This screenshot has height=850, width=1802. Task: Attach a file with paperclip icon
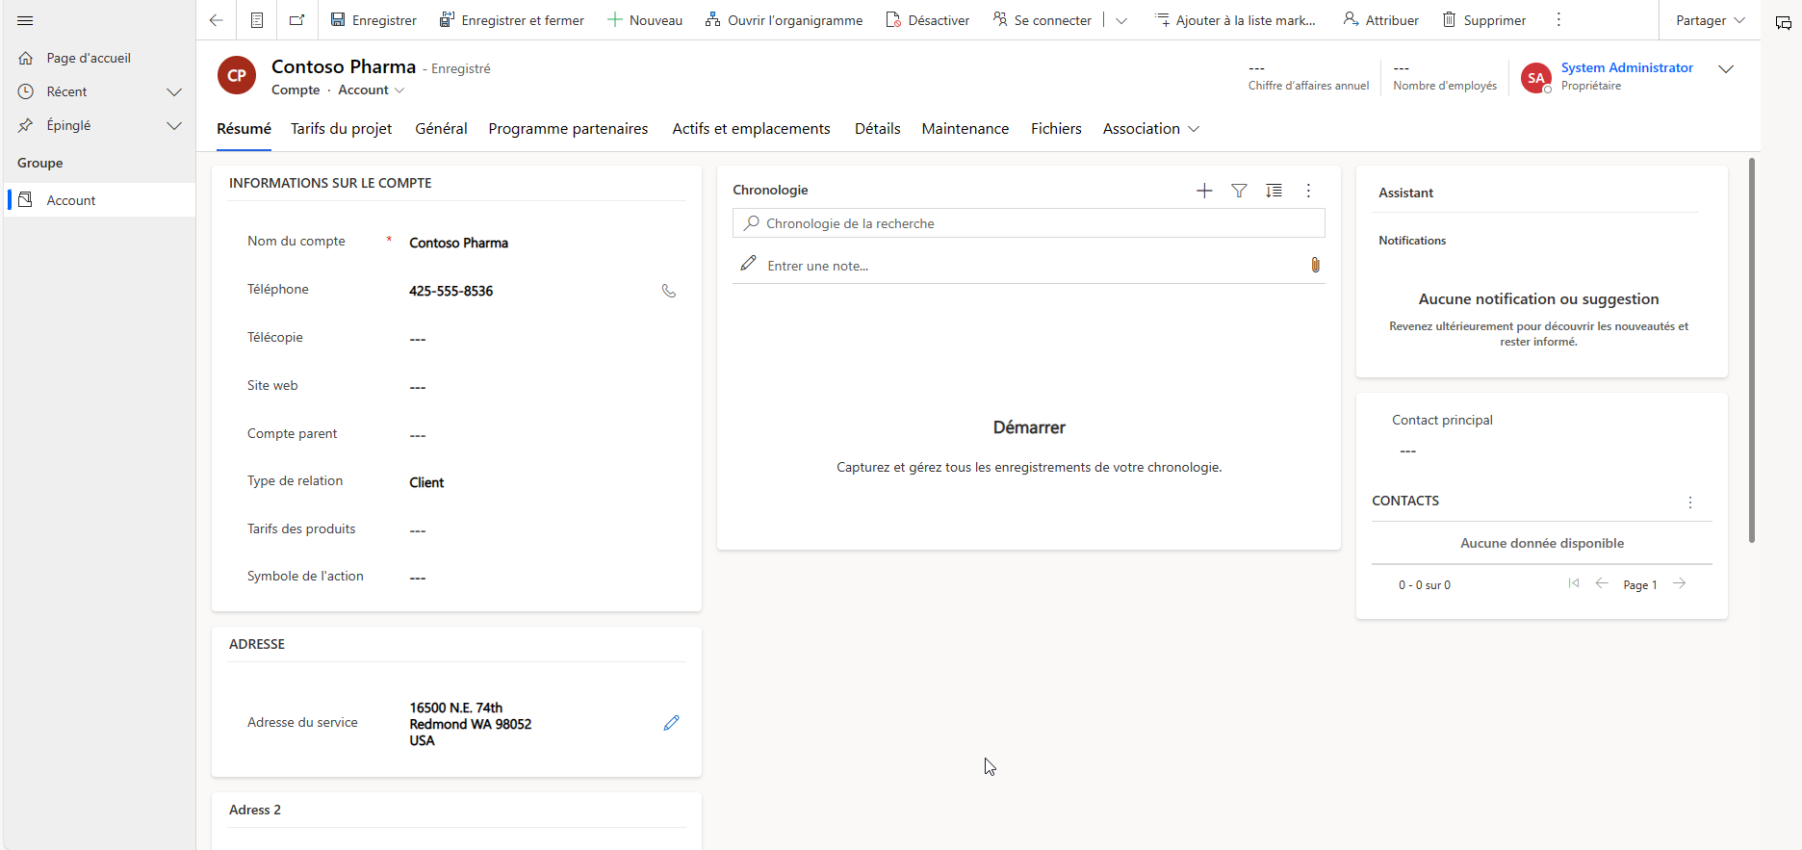(1315, 265)
